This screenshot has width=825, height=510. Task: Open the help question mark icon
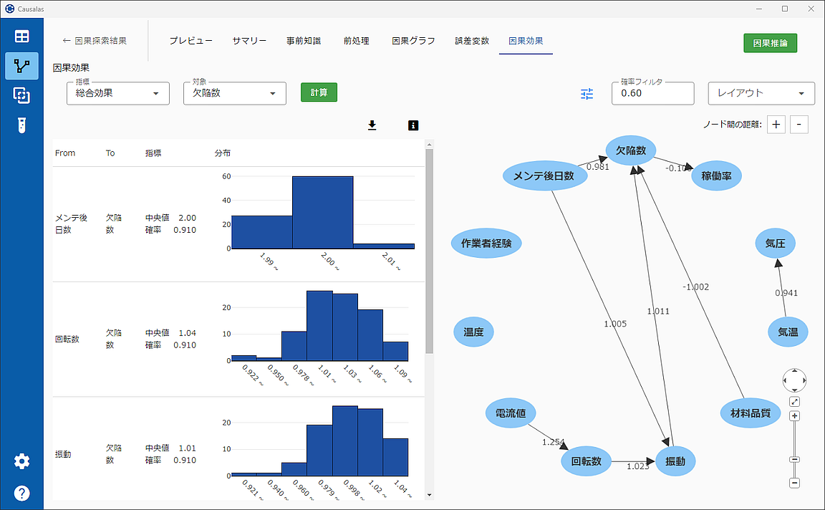click(x=21, y=494)
